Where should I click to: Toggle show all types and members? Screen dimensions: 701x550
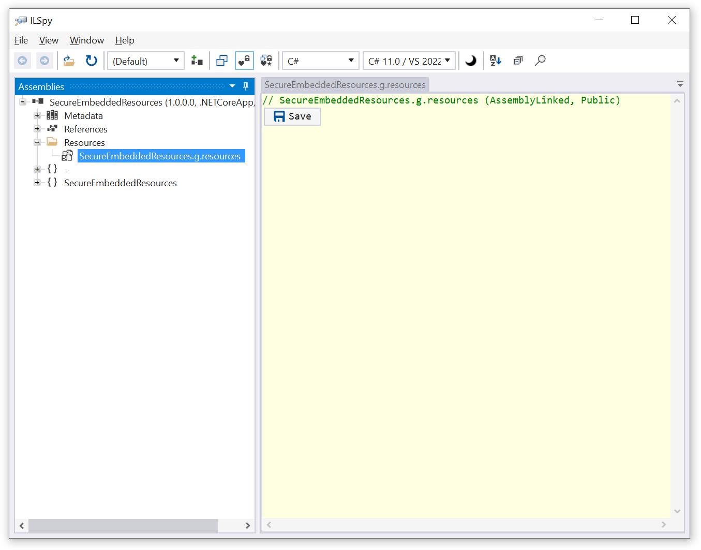(x=266, y=61)
